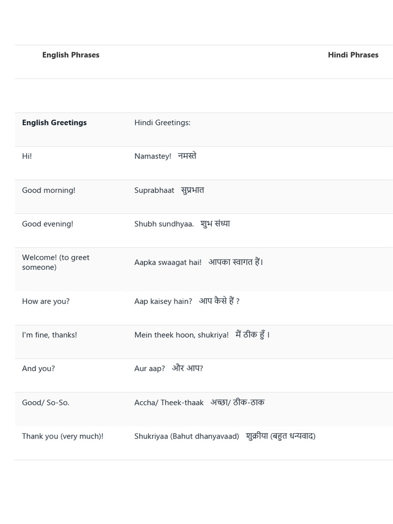Select the I'm fine, thanks! phrase
Image resolution: width=393 pixels, height=524 pixels.
tap(50, 335)
